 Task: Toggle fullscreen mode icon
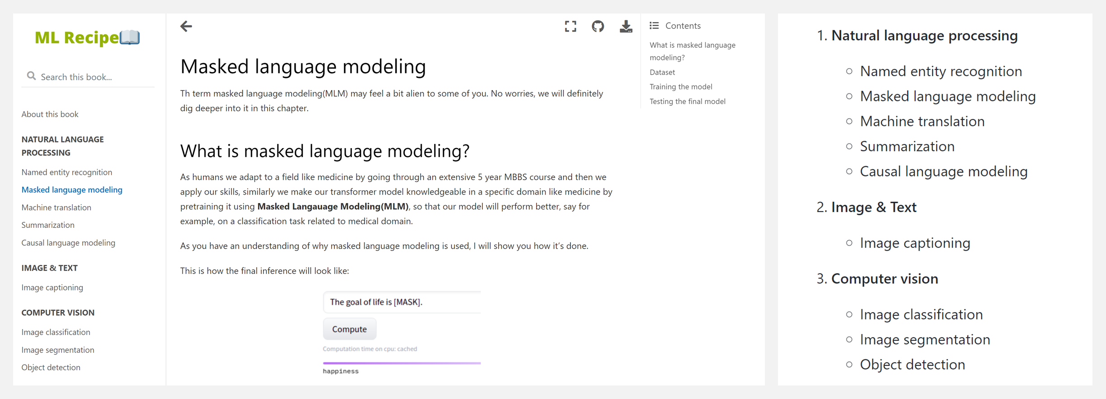pos(570,27)
